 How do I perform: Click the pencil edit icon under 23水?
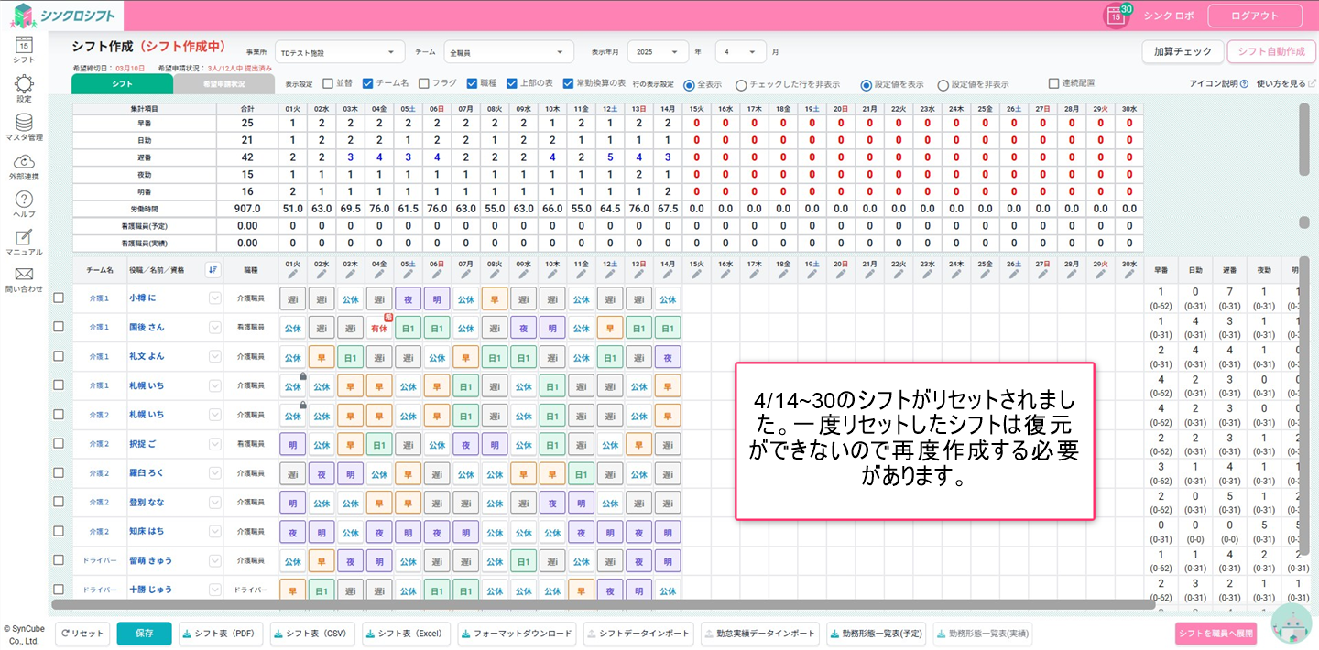927,274
